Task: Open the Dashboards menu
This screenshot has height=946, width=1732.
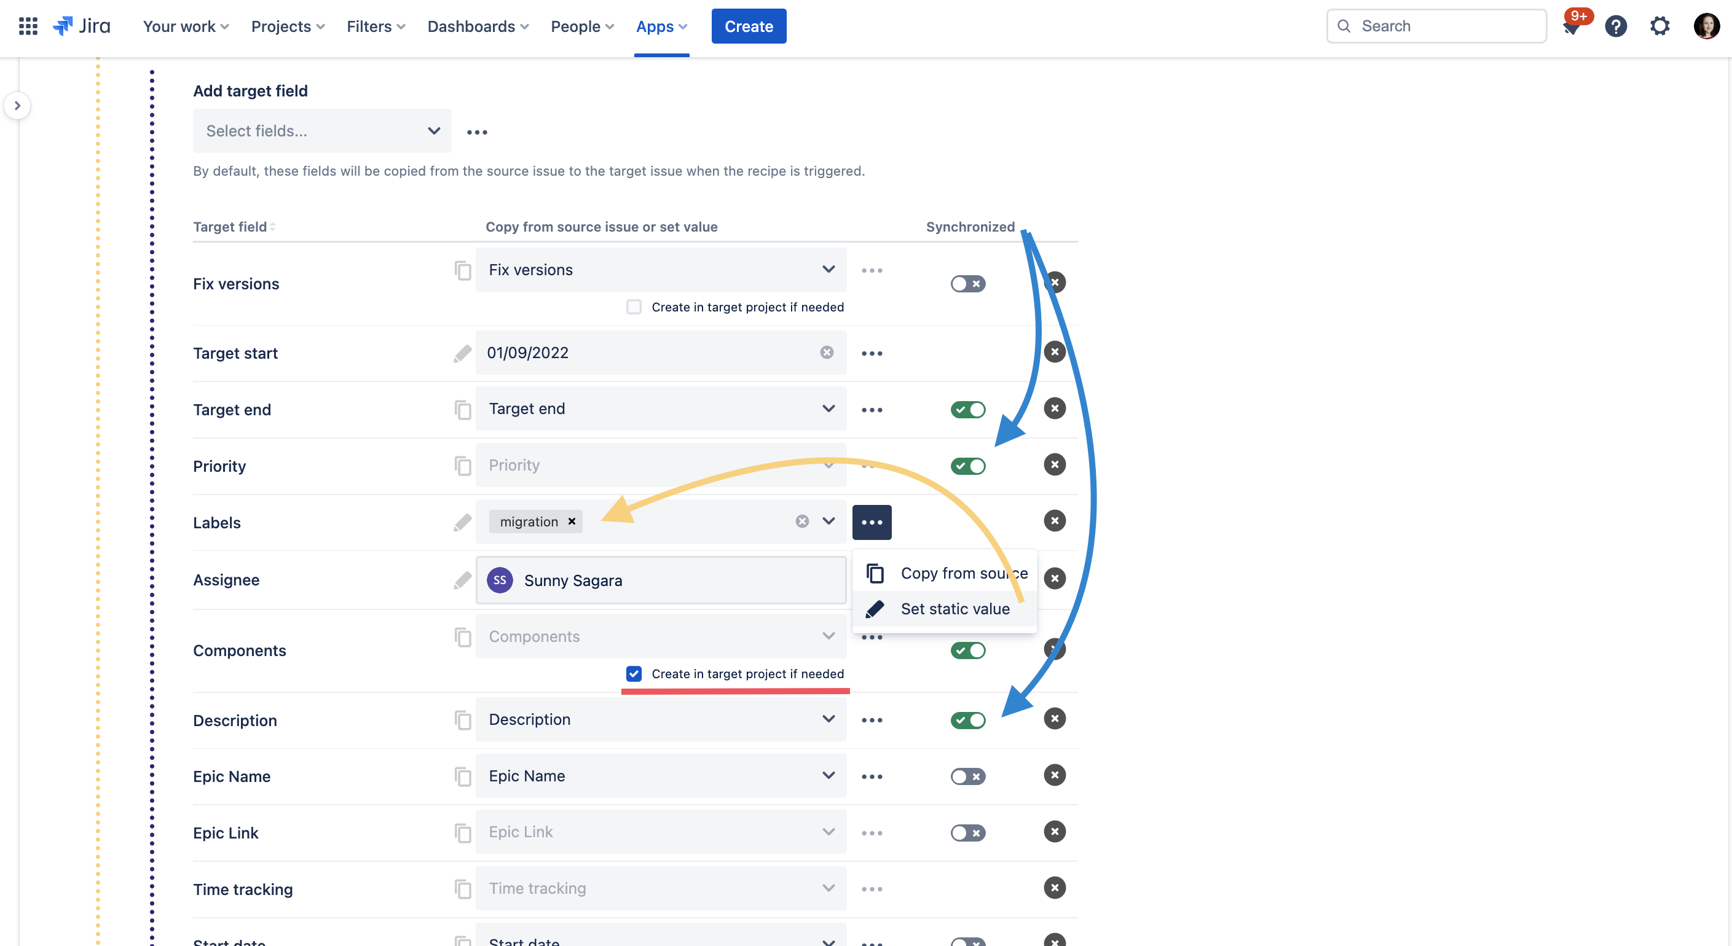Action: click(x=478, y=26)
